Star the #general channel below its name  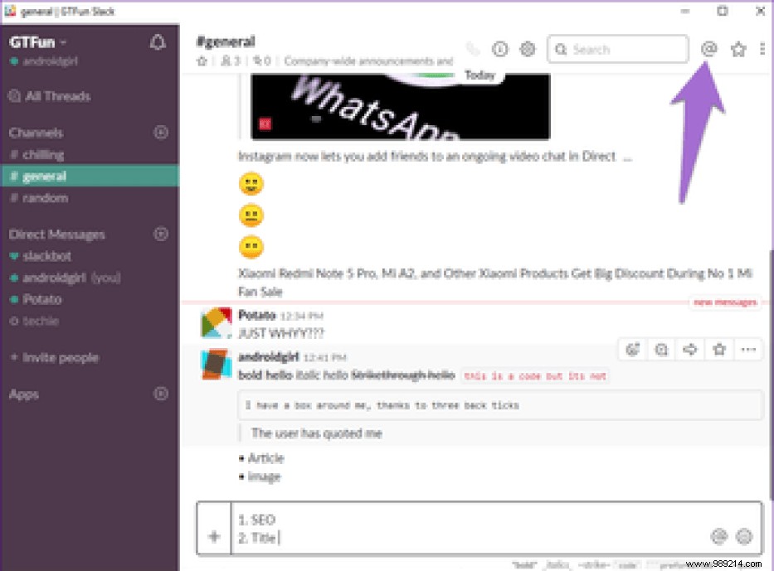tap(201, 60)
